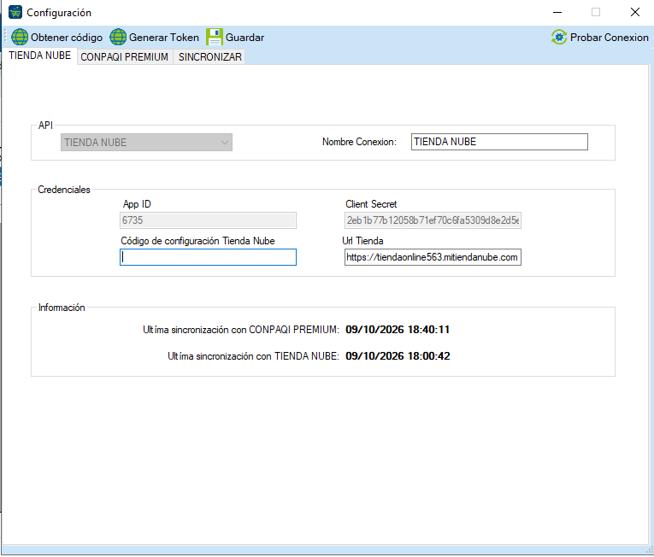
Task: Click the App ID field showing 6735
Action: [208, 220]
